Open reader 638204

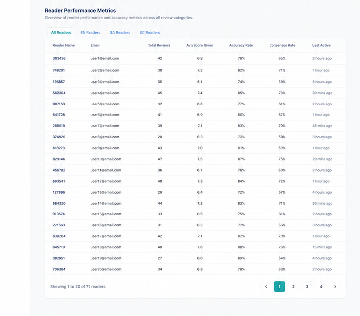pyautogui.click(x=59, y=236)
